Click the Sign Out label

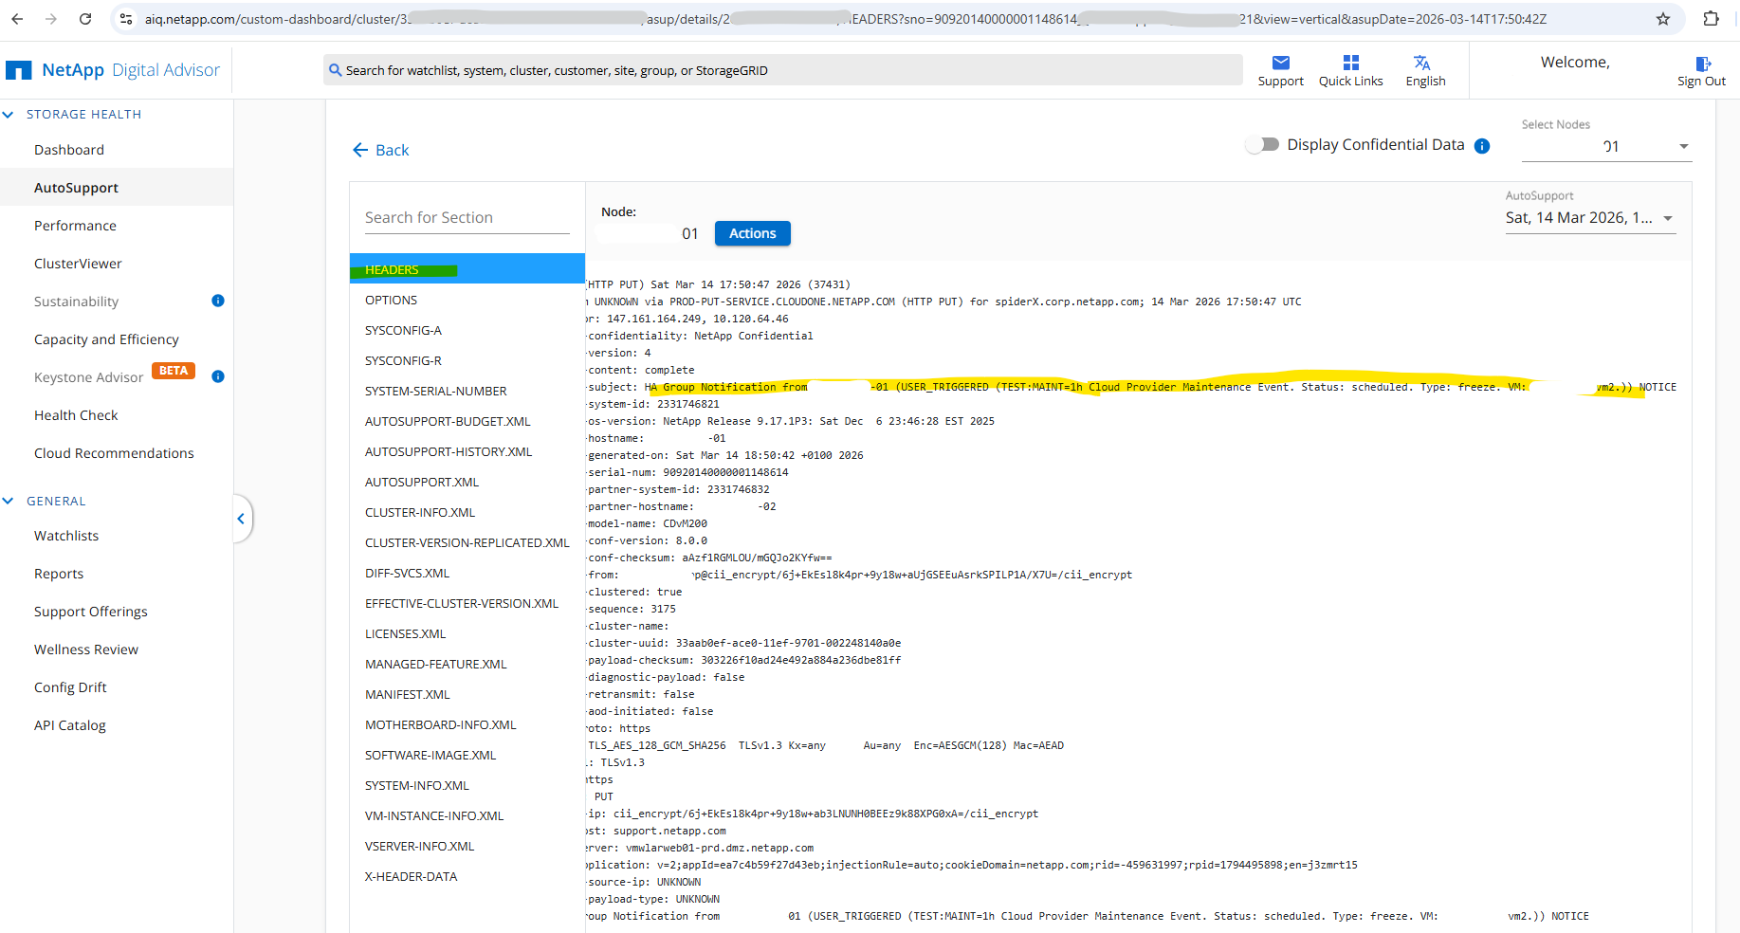(1701, 82)
